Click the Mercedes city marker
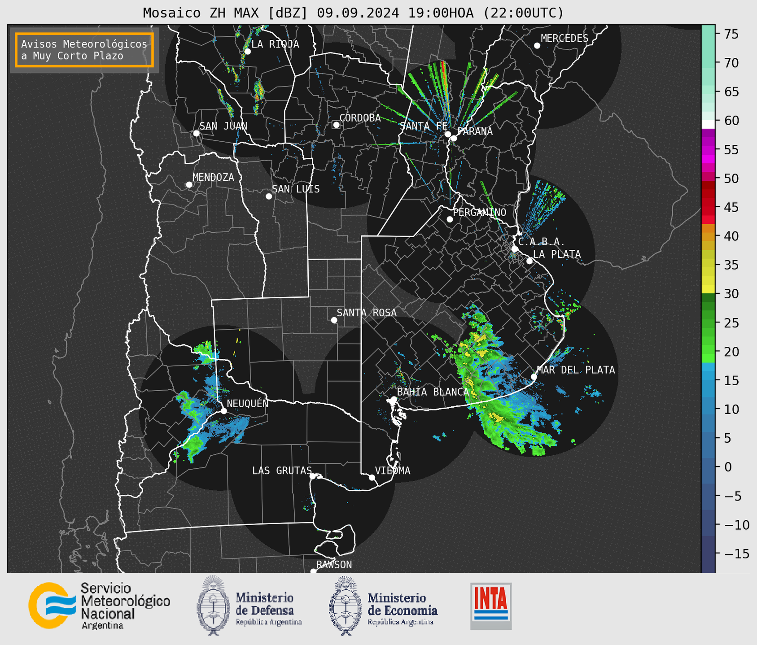 coord(537,46)
